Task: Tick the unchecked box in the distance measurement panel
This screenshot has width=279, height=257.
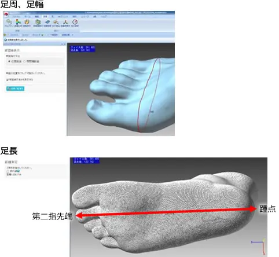Action: [x=8, y=171]
